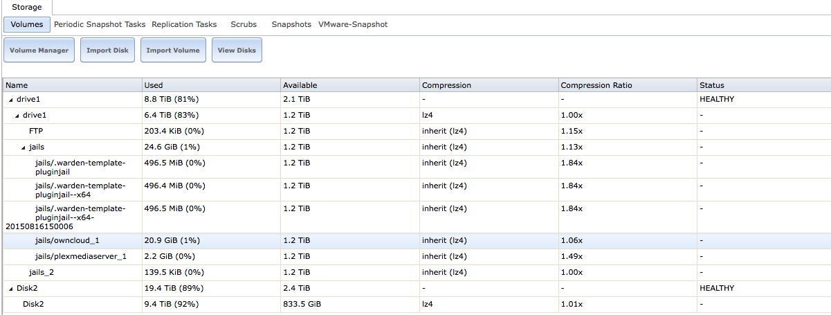Image resolution: width=831 pixels, height=315 pixels.
Task: Select the jails/owncloud_1 dataset row
Action: pos(415,241)
